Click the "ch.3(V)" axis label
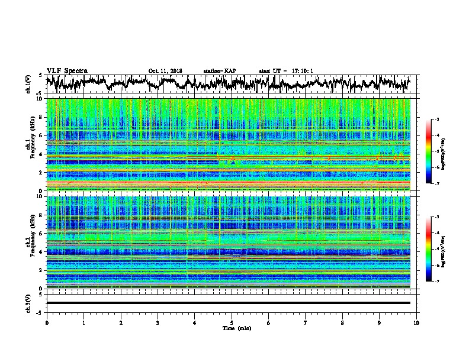Image resolution: width=469 pixels, height=362 pixels. (x=28, y=303)
